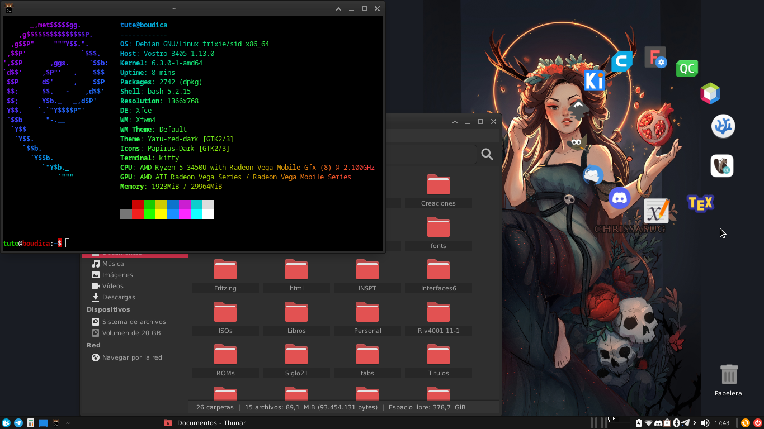Select the INSPT folder
This screenshot has width=764, height=429.
click(x=367, y=276)
